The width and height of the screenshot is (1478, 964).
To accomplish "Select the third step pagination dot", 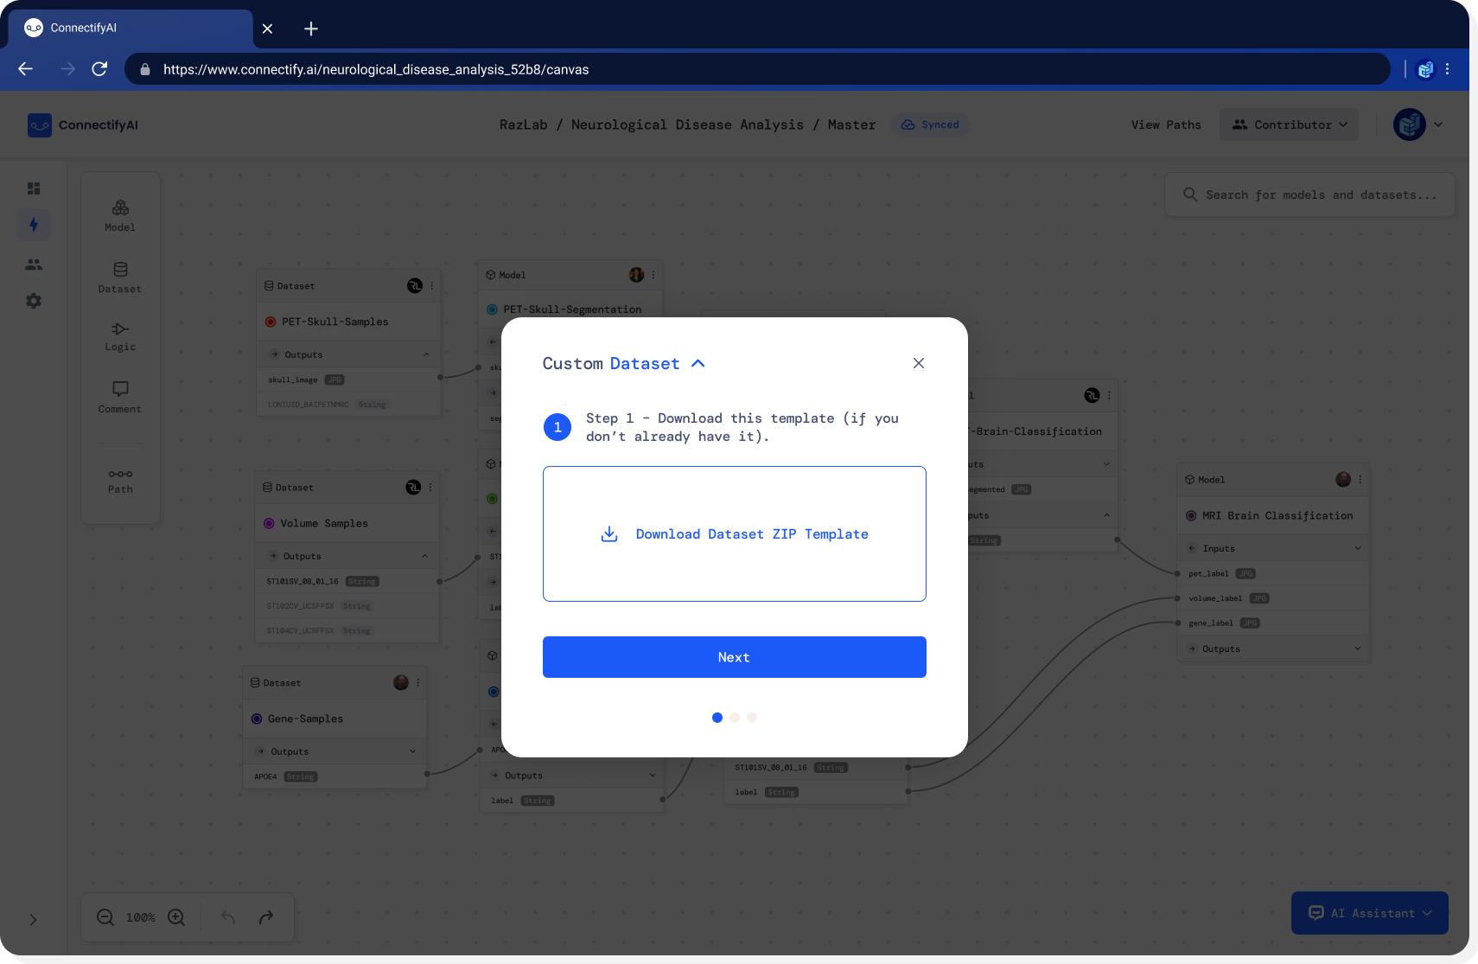I will 752,718.
